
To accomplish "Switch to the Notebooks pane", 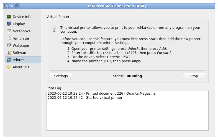I will (23, 31).
